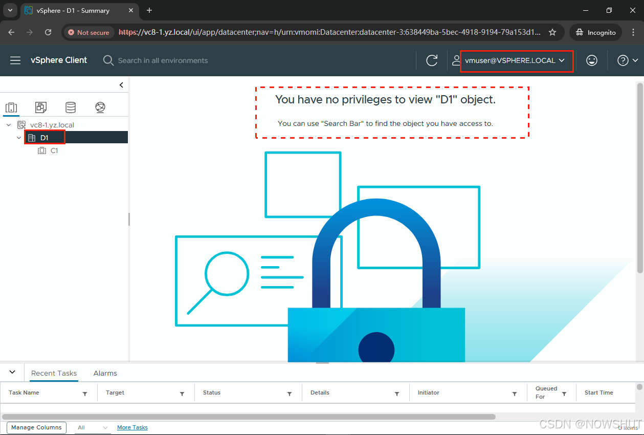Open the More Tasks link
This screenshot has height=435, width=644.
132,427
